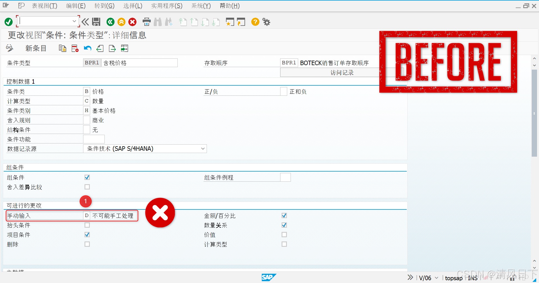Click the Copy As icon in application toolbar
539x283 pixels.
coord(62,48)
